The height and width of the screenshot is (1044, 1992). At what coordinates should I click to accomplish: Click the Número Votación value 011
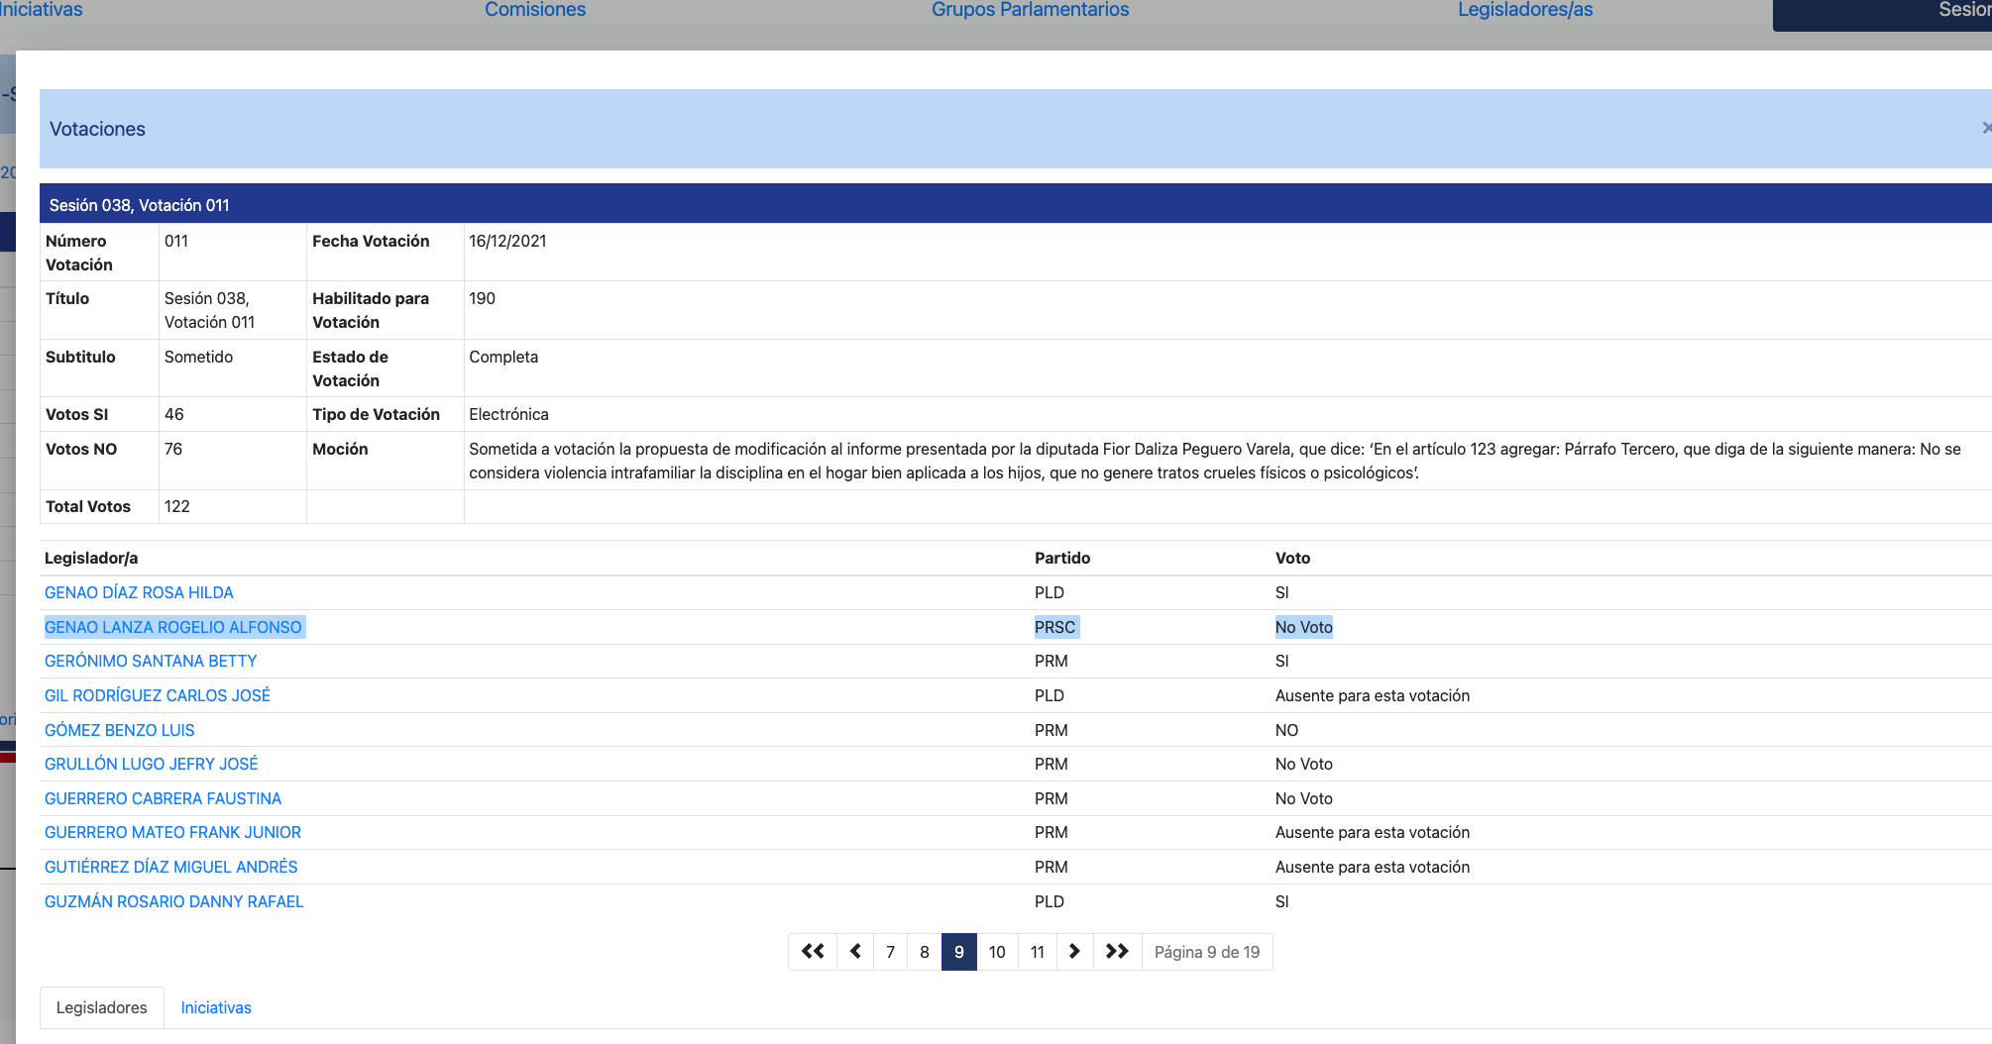[176, 241]
